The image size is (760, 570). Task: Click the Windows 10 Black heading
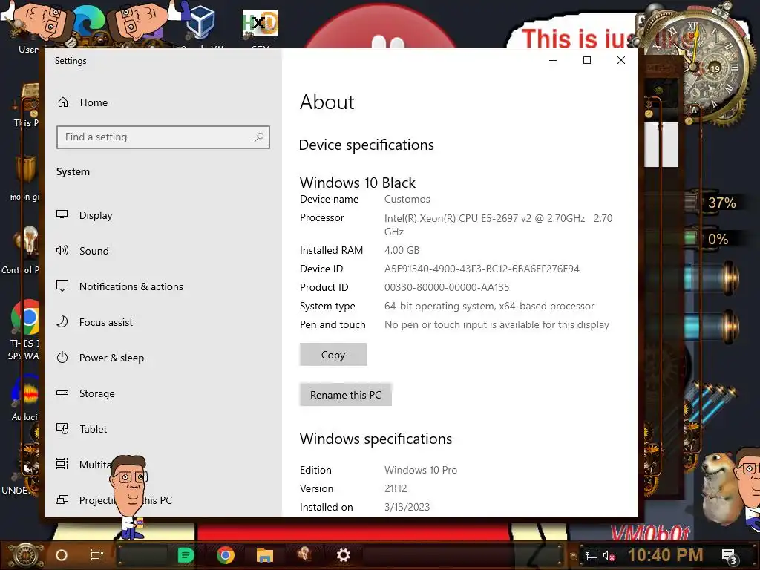click(x=358, y=183)
